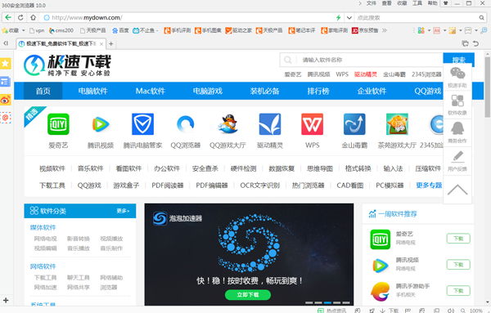Add a sidebar app with plus icon
The width and height of the screenshot is (491, 313).
6,301
